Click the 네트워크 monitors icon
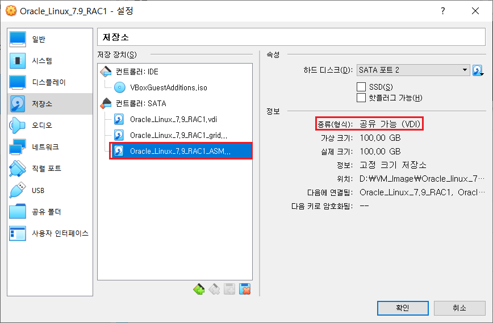Viewport: 493px width, 323px height. click(18, 146)
